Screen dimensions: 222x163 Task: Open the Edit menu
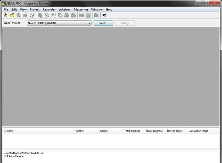14,10
